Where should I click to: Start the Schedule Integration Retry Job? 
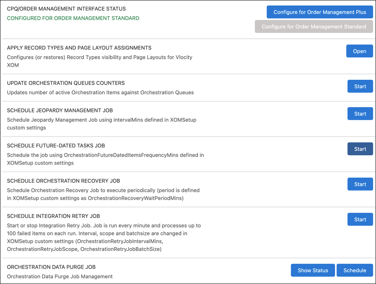click(360, 219)
